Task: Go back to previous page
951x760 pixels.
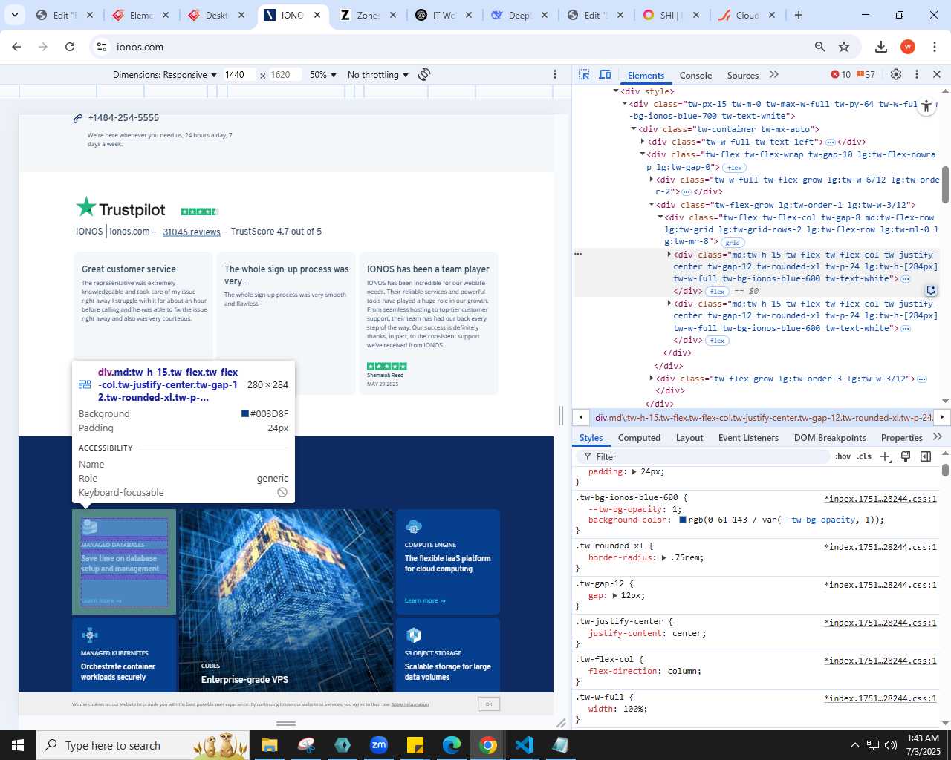Action: coord(16,47)
